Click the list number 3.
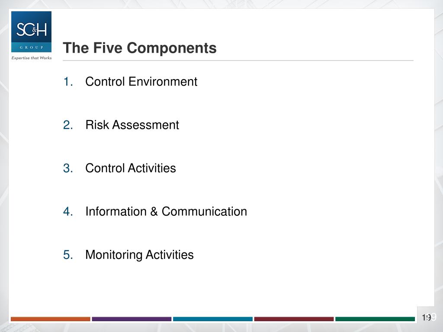 (x=68, y=168)
